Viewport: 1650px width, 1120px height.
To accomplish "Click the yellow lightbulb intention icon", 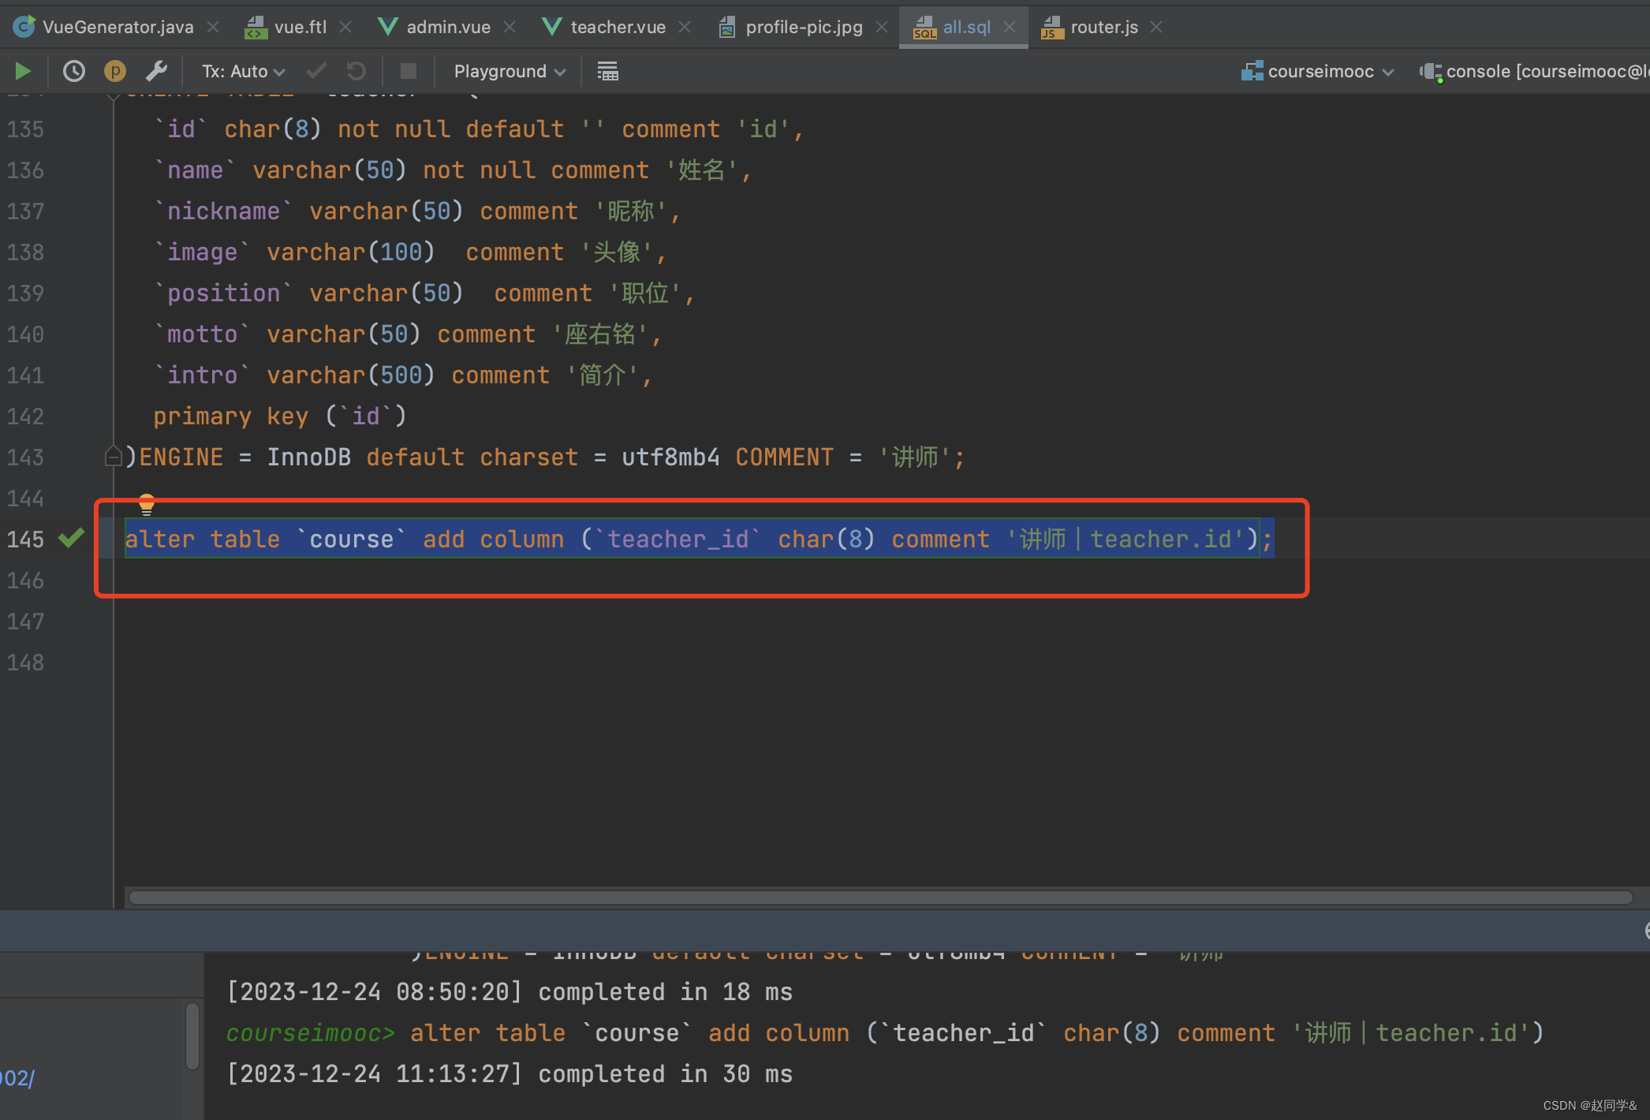I will point(147,503).
